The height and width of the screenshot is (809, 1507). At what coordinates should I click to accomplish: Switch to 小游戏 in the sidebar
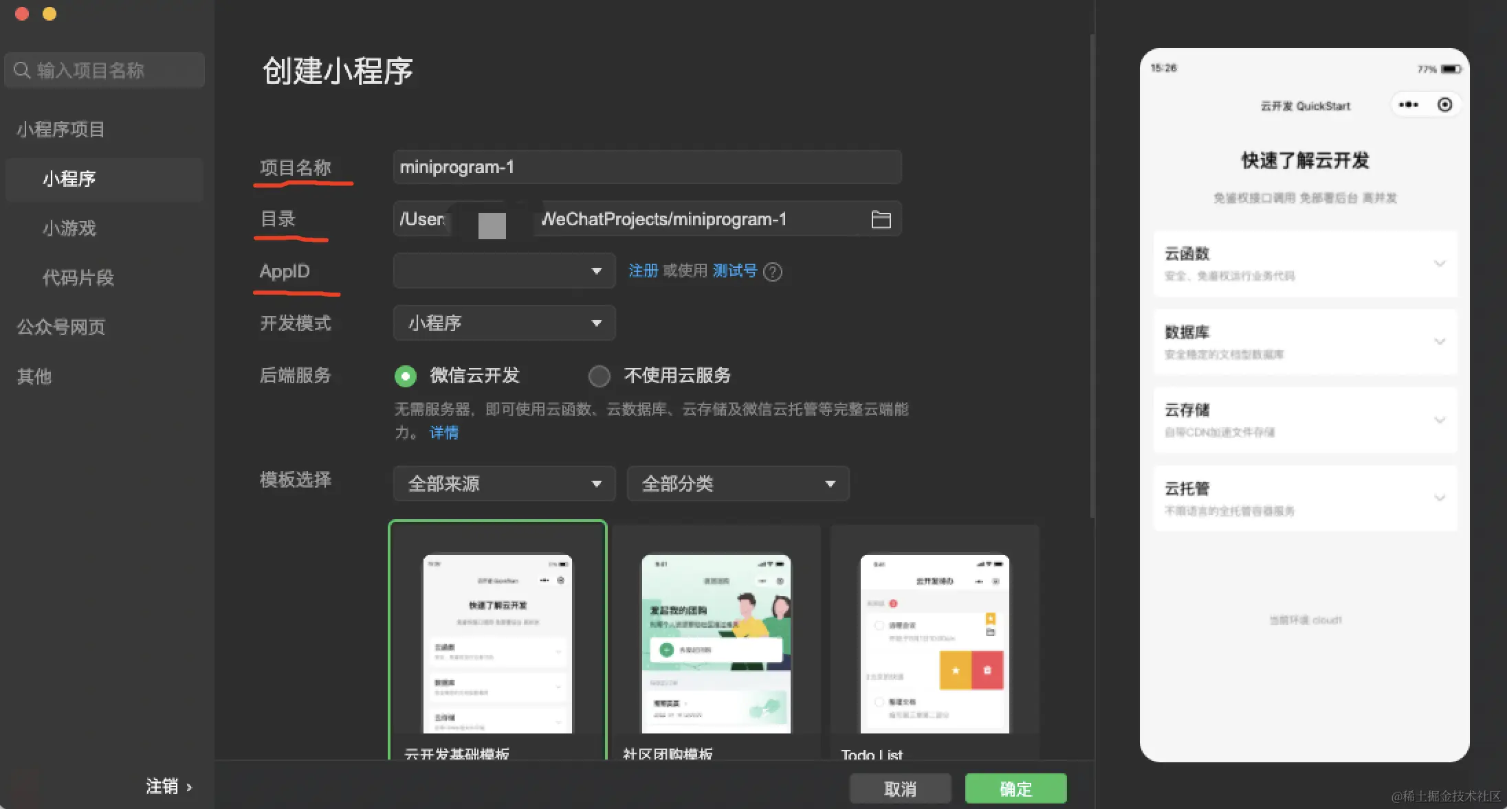click(68, 229)
